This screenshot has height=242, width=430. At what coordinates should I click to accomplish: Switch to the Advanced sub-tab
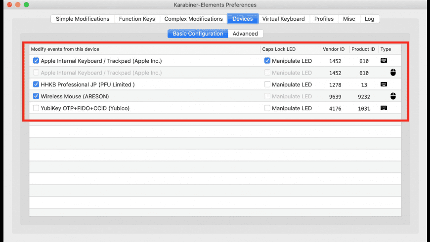245,34
